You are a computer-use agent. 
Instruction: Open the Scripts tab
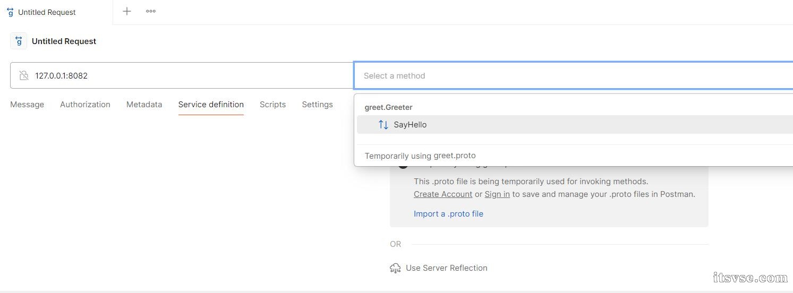tap(272, 105)
